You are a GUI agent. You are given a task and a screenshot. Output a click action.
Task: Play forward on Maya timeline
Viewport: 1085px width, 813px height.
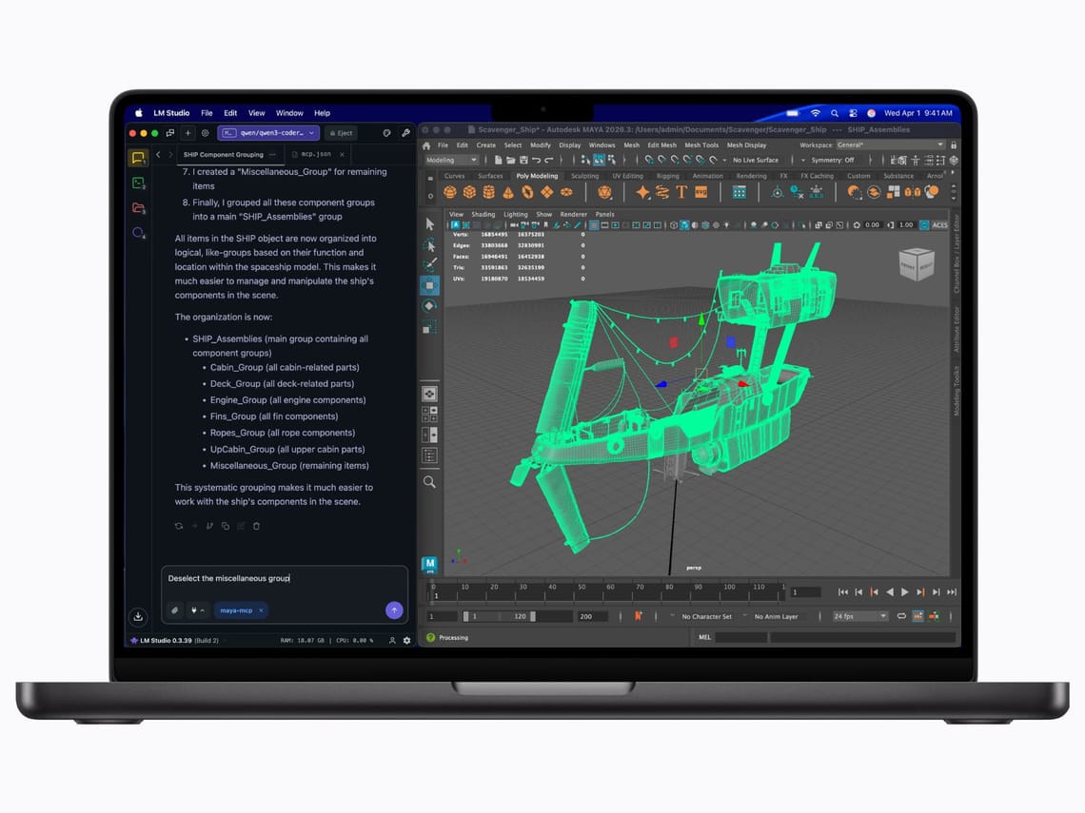click(904, 591)
